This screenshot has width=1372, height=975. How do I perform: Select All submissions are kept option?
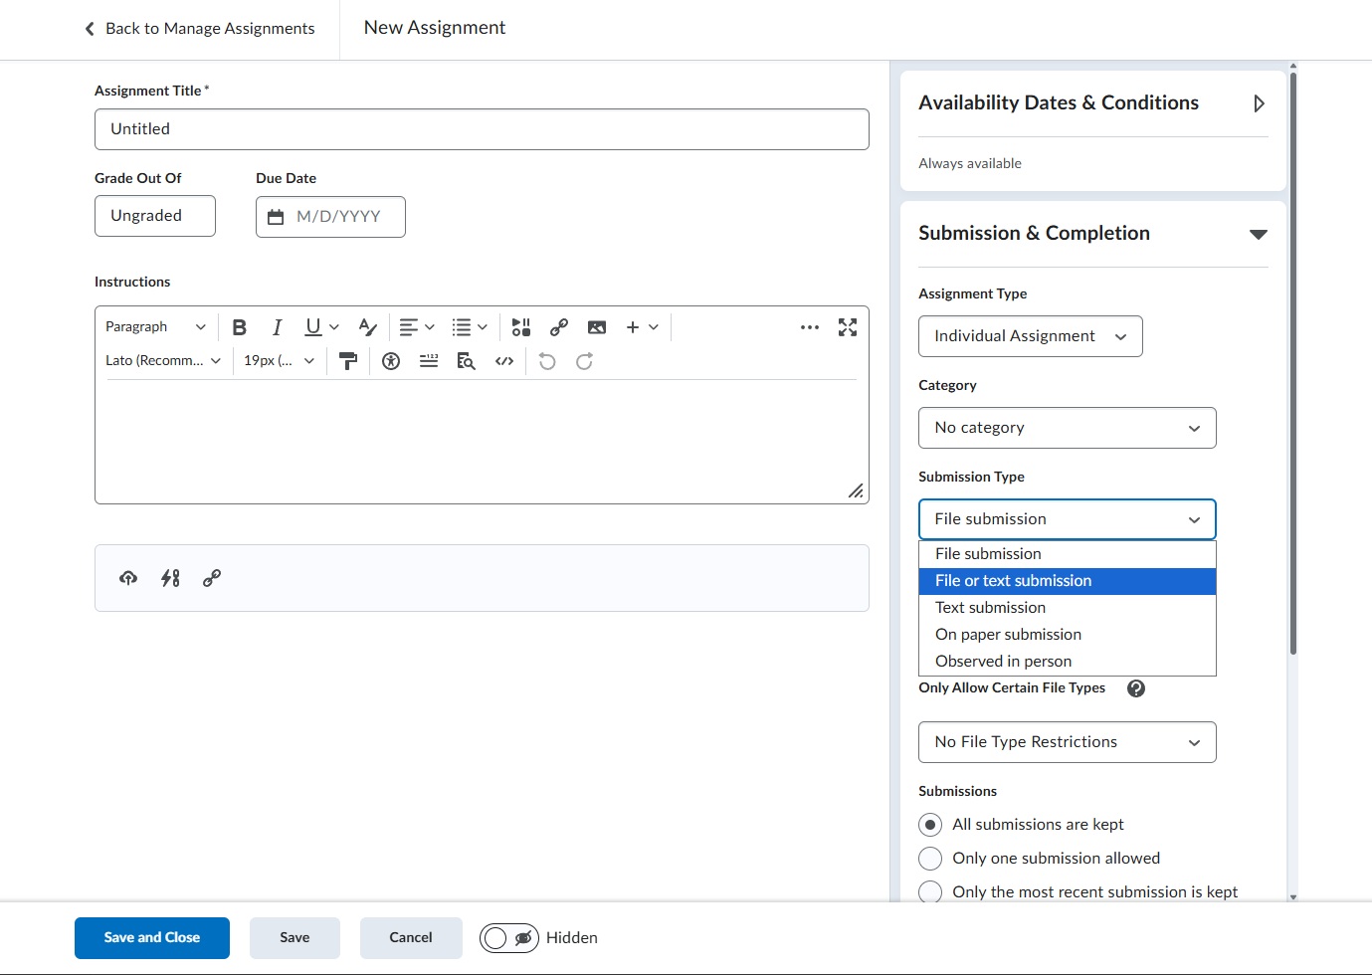(930, 825)
